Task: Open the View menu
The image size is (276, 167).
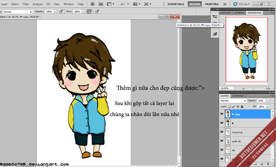Action: point(57,4)
